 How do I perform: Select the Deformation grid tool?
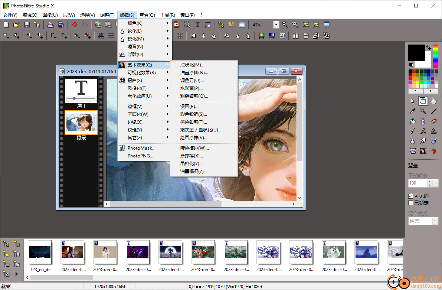413,151
